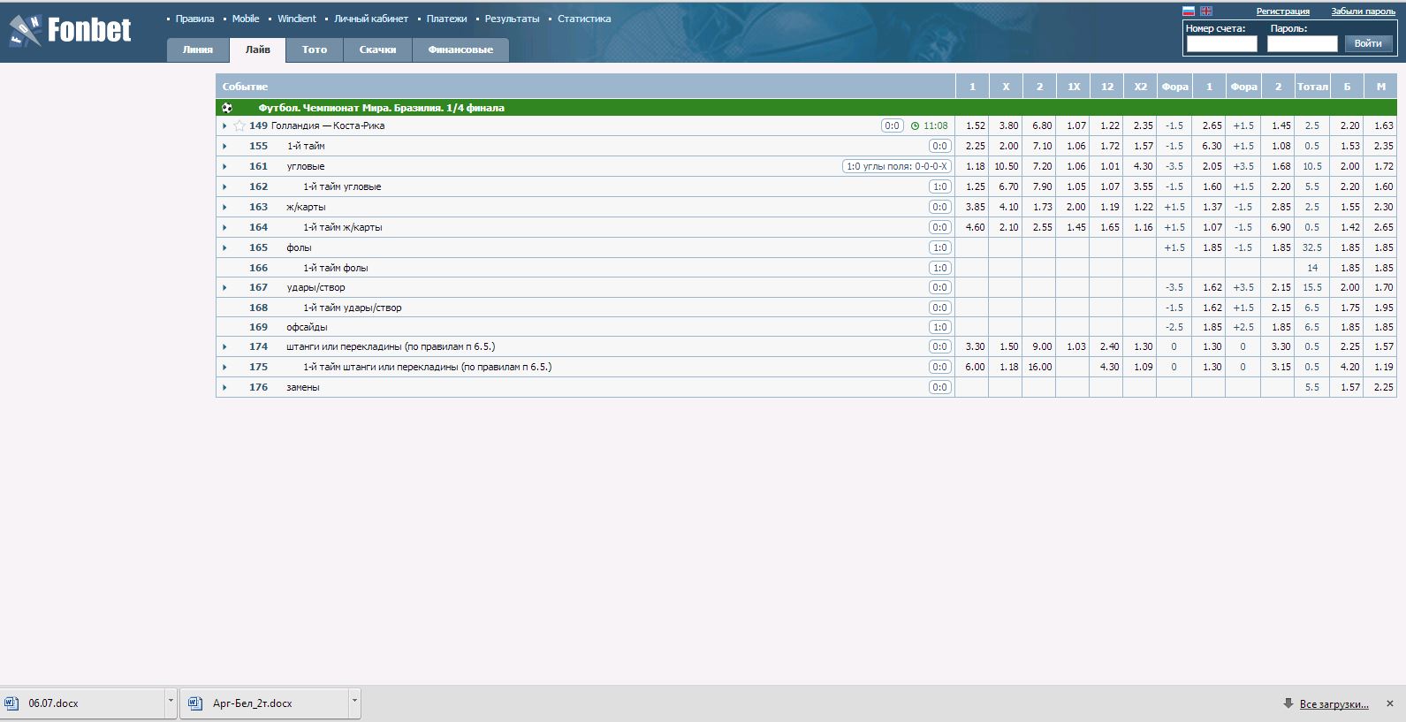1406x722 pixels.
Task: Click odds 6.80 for Коста-Рика win
Action: click(x=1042, y=125)
